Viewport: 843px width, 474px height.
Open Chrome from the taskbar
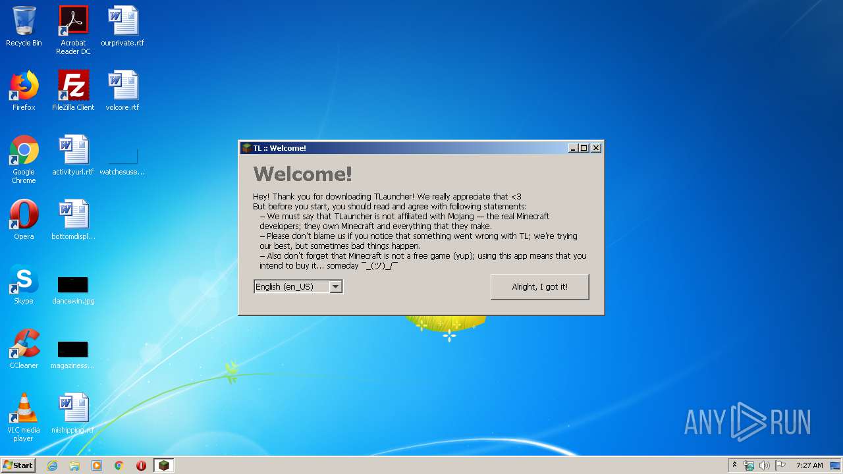tap(119, 465)
